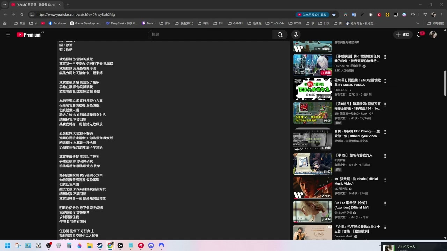Open options for 伴睡歌回 live video
The height and width of the screenshot is (251, 447).
pyautogui.click(x=385, y=57)
